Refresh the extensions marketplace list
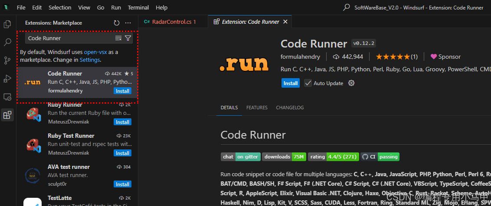 pyautogui.click(x=117, y=23)
